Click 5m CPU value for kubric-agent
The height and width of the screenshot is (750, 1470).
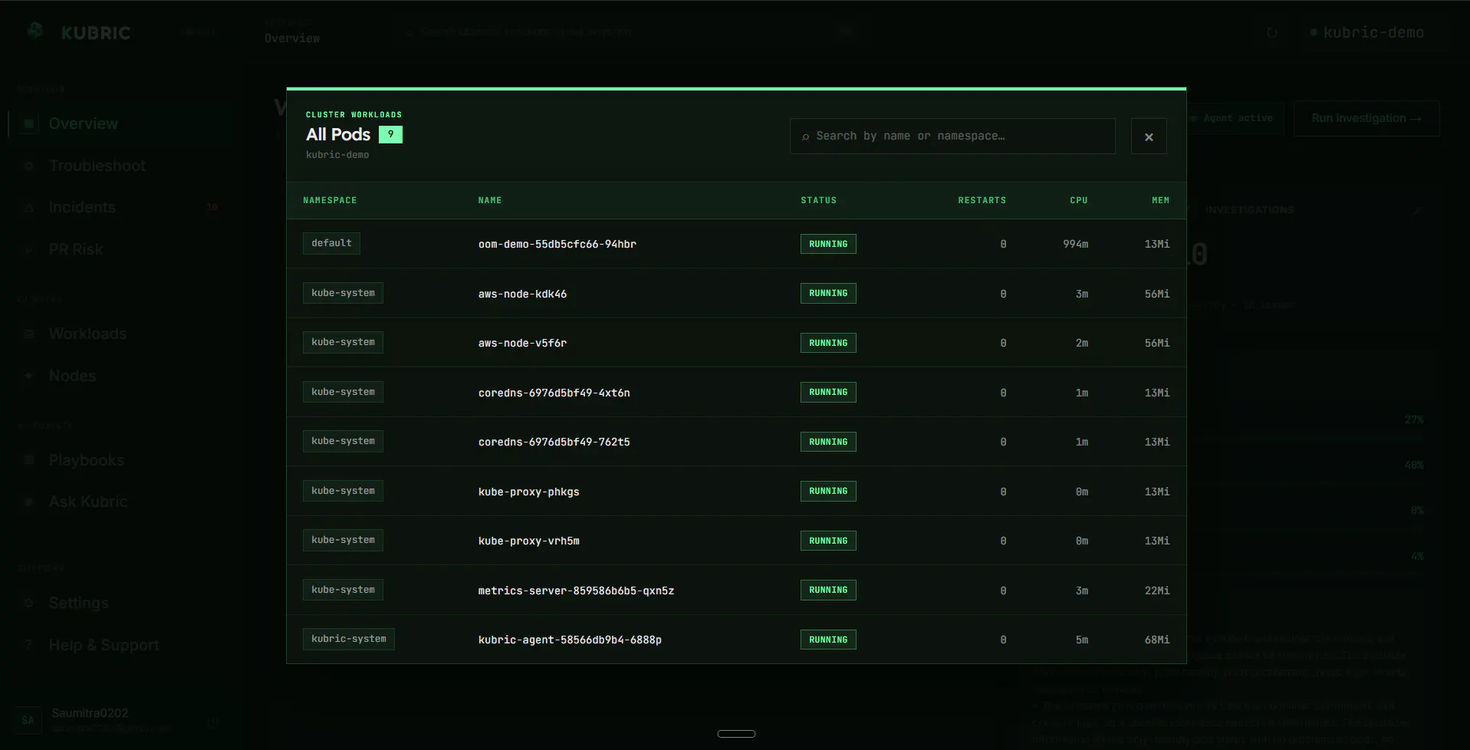(x=1081, y=640)
